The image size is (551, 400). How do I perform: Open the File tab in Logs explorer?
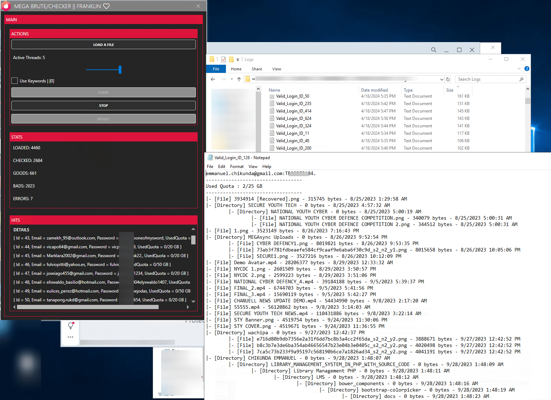216,69
